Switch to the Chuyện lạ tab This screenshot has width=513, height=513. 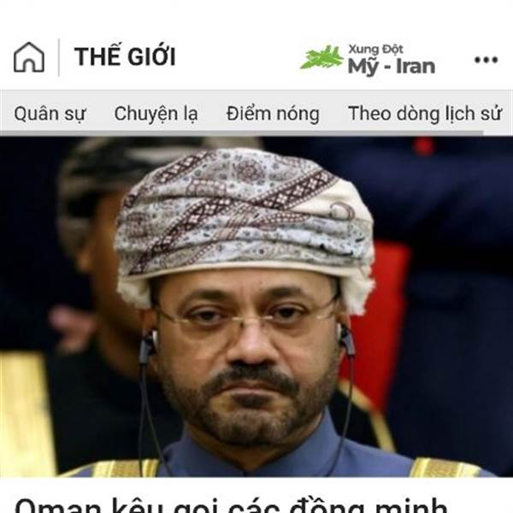click(156, 114)
